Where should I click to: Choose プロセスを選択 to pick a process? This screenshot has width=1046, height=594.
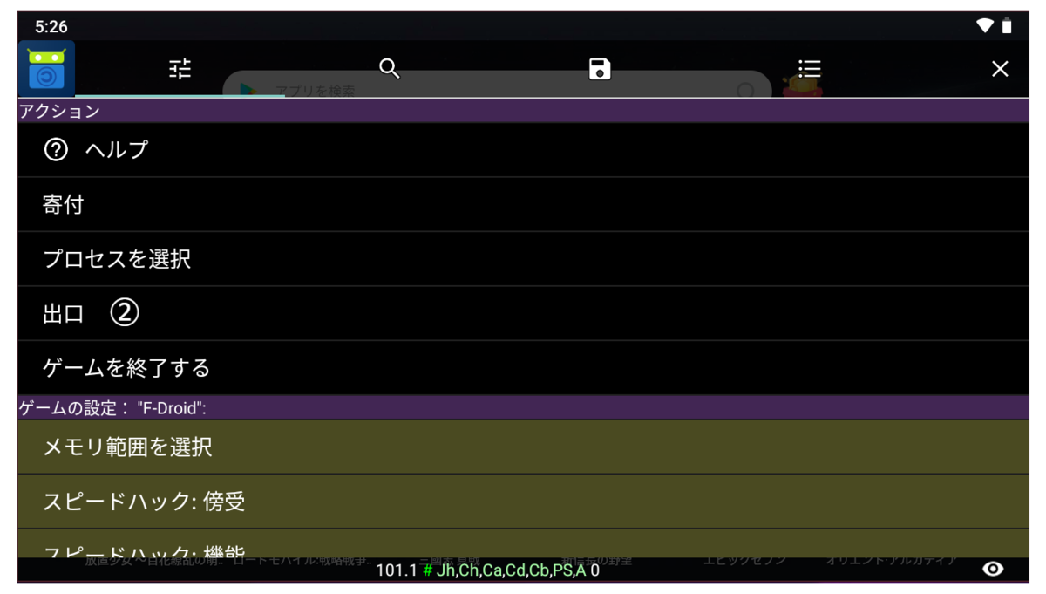[523, 259]
